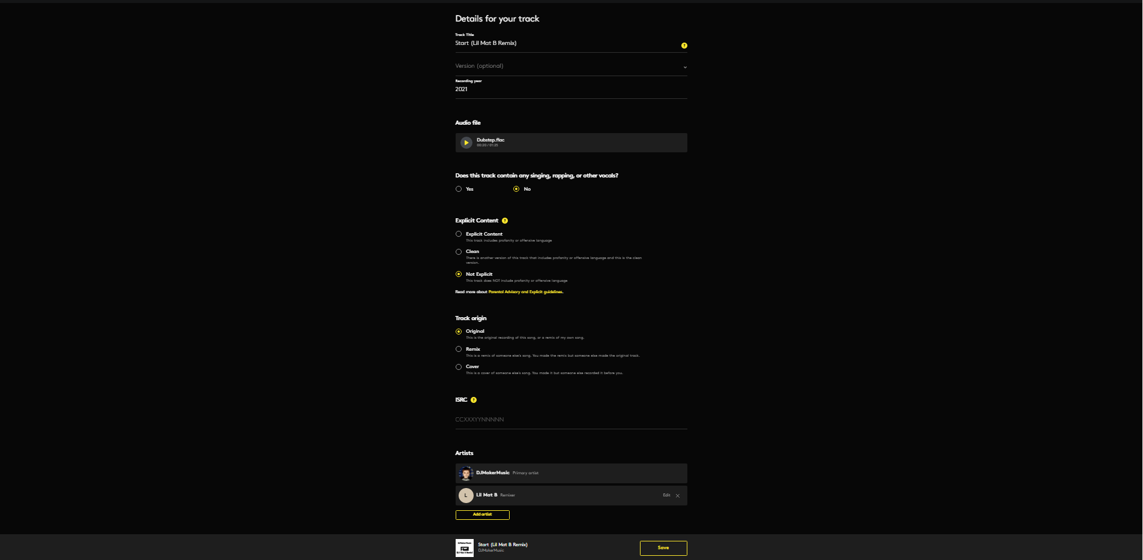Select No for vocals question
Screen dimensions: 1143x560
coord(516,189)
